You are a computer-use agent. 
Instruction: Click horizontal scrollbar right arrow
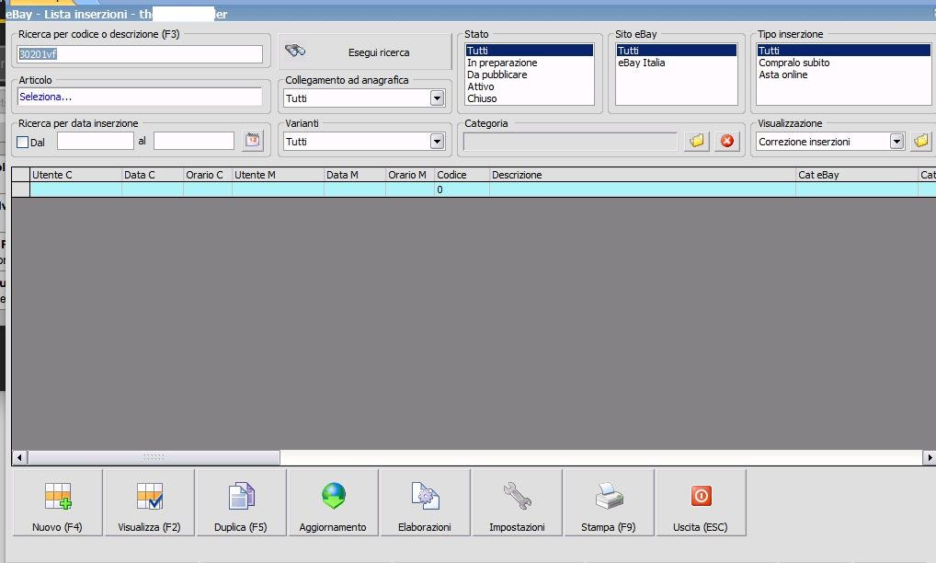point(929,458)
